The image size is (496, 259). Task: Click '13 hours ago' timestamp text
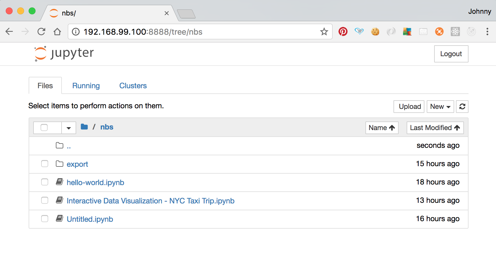tap(438, 200)
